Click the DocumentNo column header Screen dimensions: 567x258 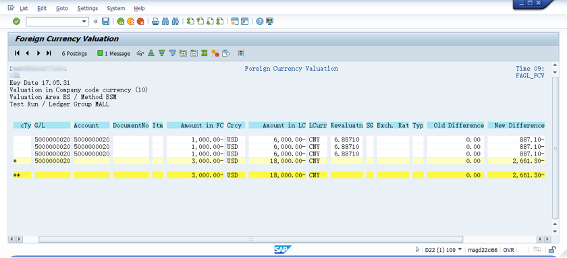point(131,125)
